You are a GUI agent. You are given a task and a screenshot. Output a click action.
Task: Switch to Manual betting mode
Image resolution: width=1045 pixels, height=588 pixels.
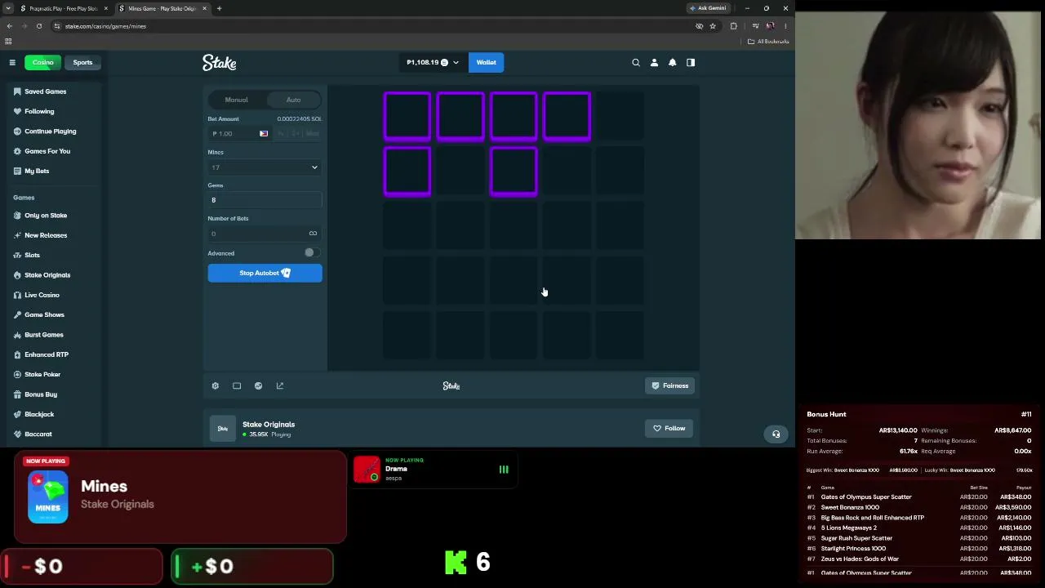(237, 100)
